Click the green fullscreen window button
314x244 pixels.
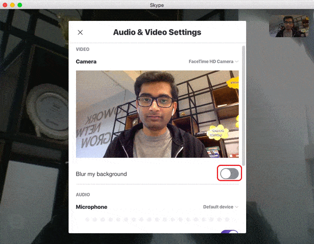click(19, 5)
